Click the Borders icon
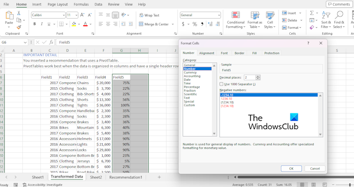Image resolution: width=354 pixels, height=187 pixels. coord(61,24)
